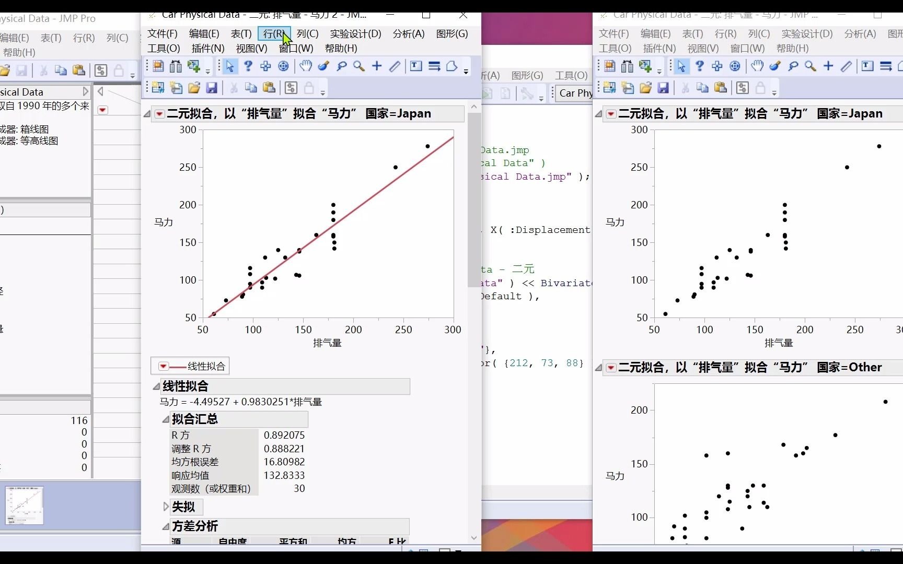
Task: Copy selection using the Copy toolbar icon
Action: [251, 88]
